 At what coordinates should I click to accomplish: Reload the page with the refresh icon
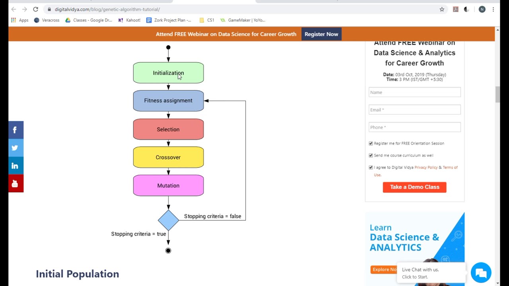(36, 9)
